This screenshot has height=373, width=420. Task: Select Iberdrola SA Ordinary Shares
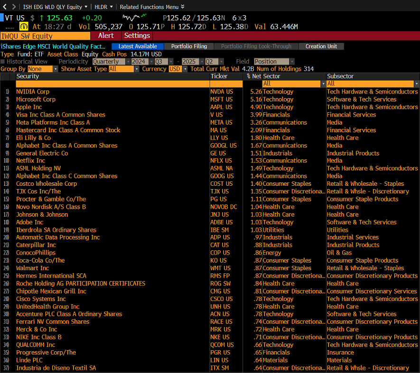tap(56, 230)
